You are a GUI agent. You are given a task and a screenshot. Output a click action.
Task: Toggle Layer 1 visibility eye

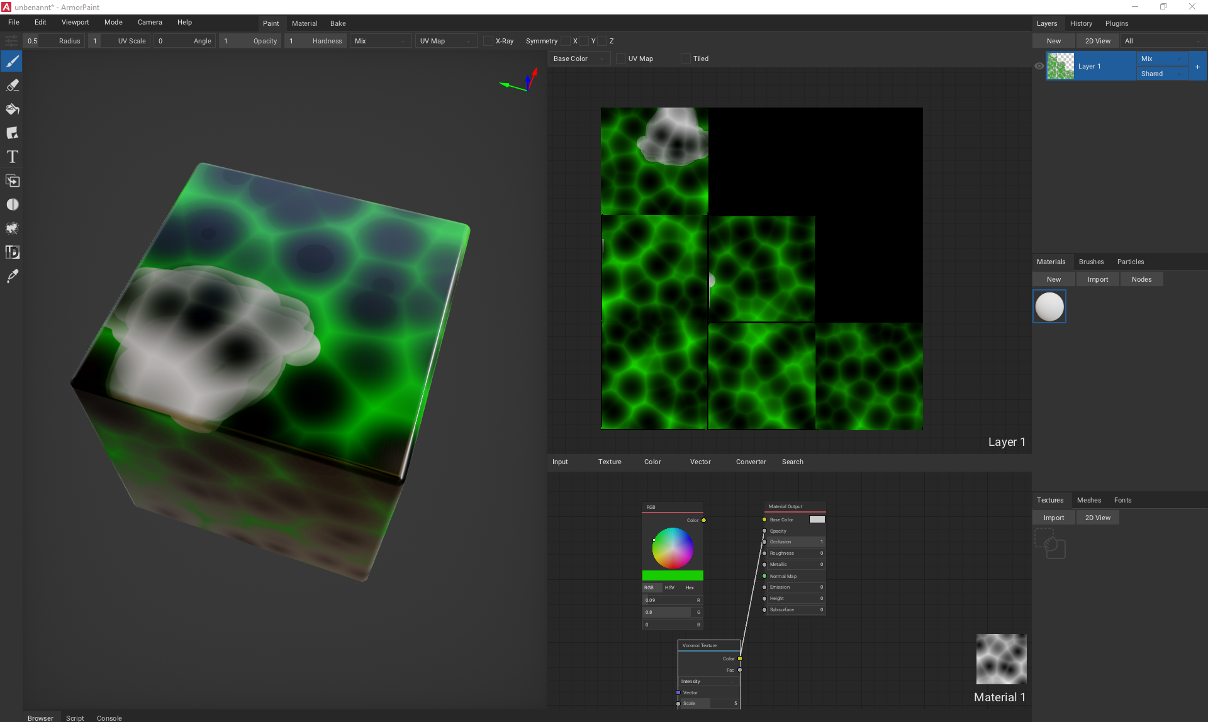click(1039, 66)
